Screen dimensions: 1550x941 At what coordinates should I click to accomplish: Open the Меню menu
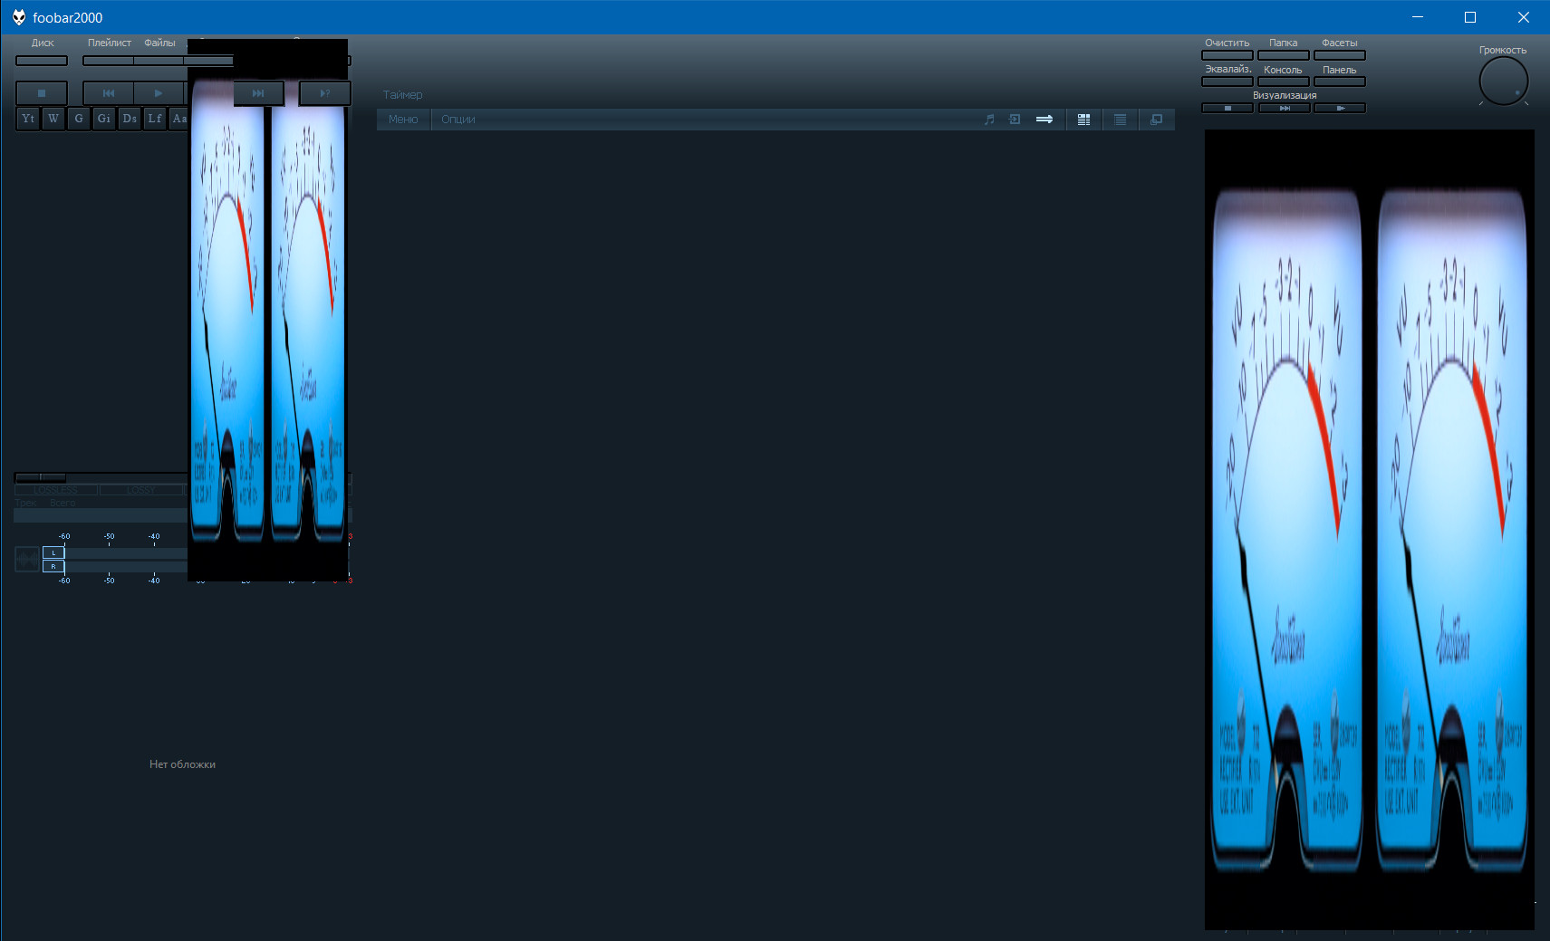click(403, 120)
